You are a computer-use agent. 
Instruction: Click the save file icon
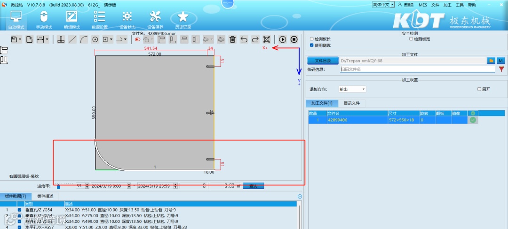click(x=14, y=39)
